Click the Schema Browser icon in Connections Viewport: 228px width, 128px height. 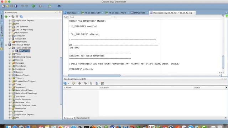[x=21, y=17]
